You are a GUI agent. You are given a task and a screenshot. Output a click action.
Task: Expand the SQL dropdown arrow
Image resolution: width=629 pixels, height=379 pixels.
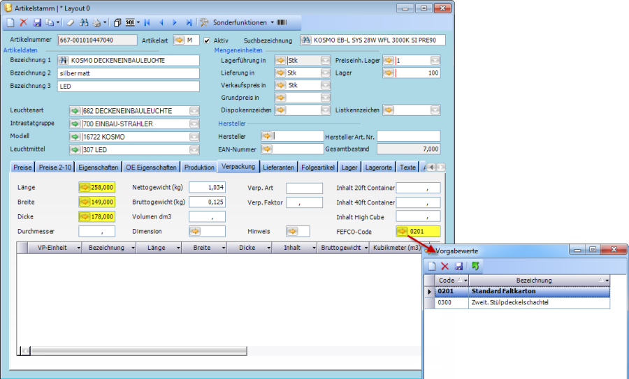click(138, 23)
